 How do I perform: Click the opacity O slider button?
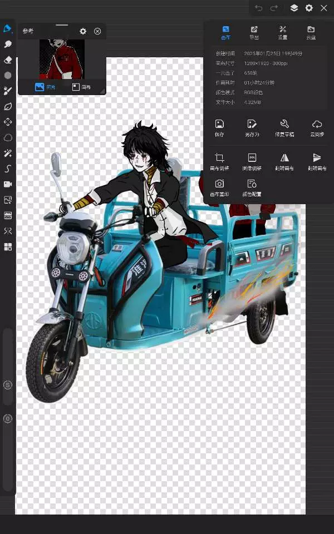coord(8,418)
